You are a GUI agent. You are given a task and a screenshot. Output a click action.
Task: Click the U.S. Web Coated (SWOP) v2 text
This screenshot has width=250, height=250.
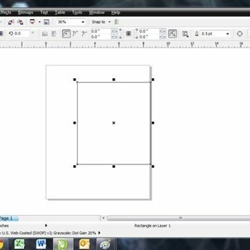pyautogui.click(x=26, y=233)
